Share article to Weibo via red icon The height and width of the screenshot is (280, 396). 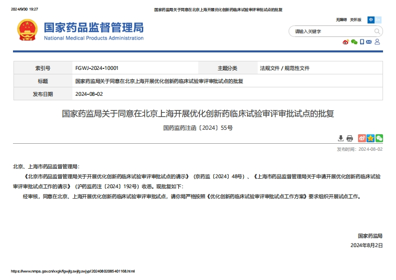click(x=363, y=138)
